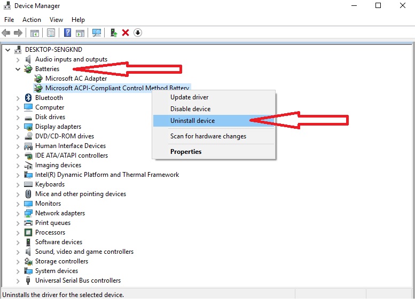Screen dimensions: 415x304
Task: Click the Batteries category icon
Action: click(x=28, y=69)
